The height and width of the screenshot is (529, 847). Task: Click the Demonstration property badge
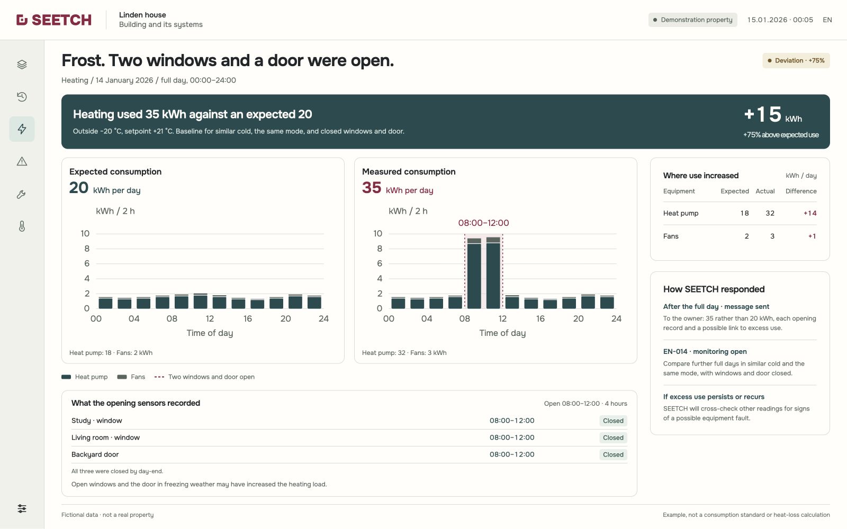click(x=693, y=20)
